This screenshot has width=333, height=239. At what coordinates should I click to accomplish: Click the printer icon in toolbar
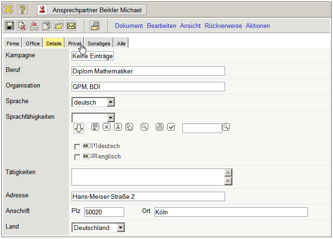95,26
